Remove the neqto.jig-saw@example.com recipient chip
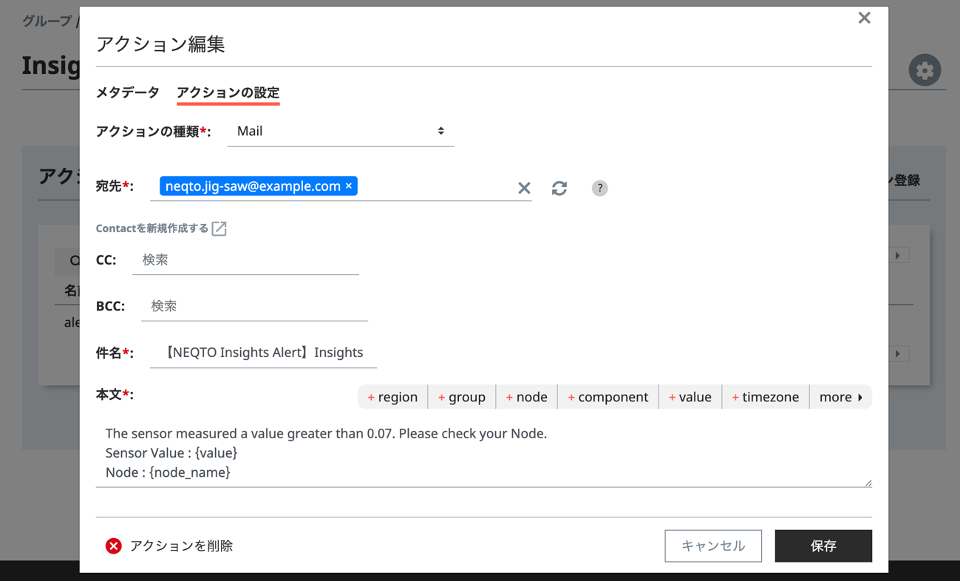 coord(348,186)
